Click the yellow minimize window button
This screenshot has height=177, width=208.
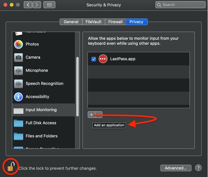(x=11, y=5)
